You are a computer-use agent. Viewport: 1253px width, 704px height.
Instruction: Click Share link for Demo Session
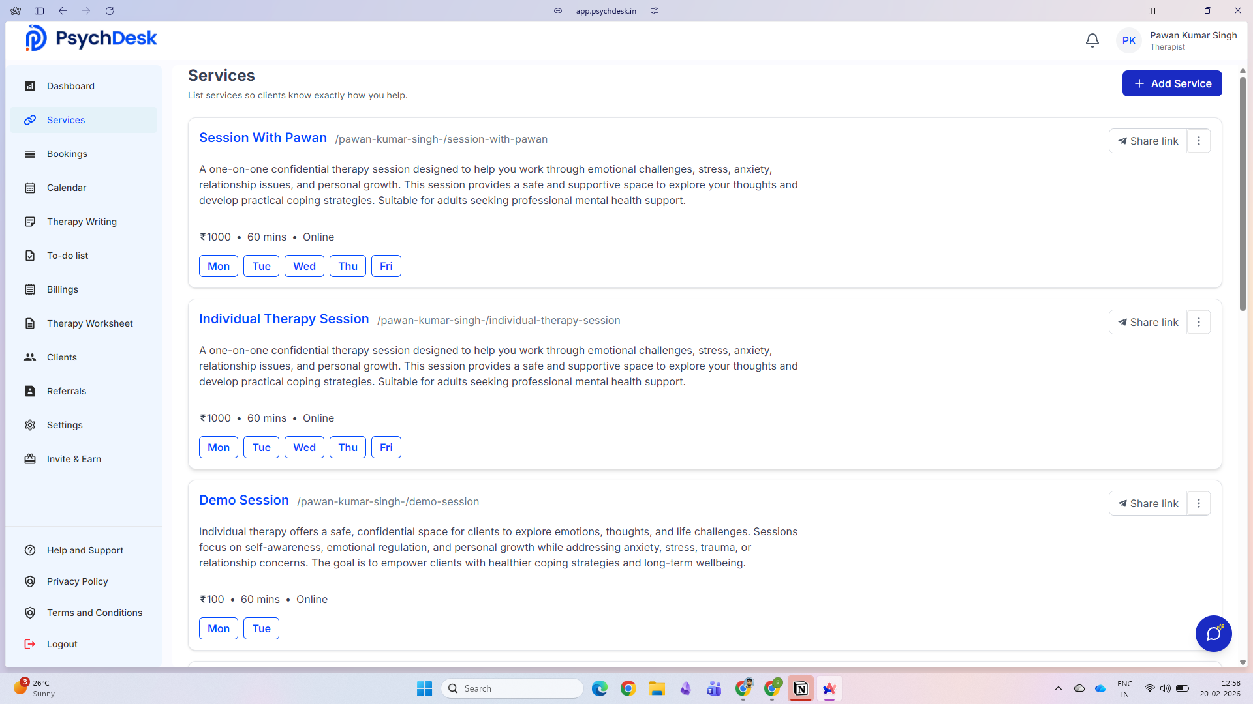[1149, 503]
